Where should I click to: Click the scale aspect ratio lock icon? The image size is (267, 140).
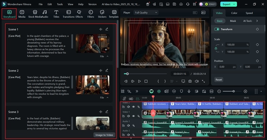pyautogui.click(x=216, y=48)
